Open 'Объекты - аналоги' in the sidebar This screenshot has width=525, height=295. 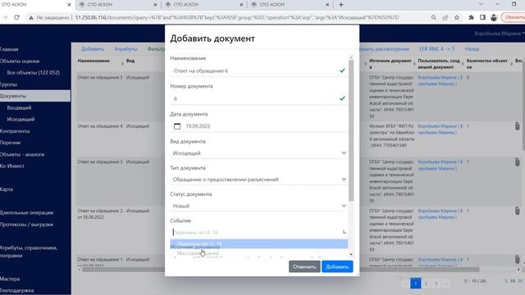click(22, 154)
